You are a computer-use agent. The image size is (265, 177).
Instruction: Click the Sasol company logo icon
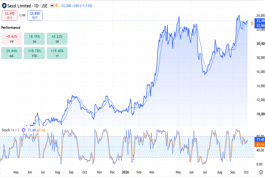click(4, 6)
